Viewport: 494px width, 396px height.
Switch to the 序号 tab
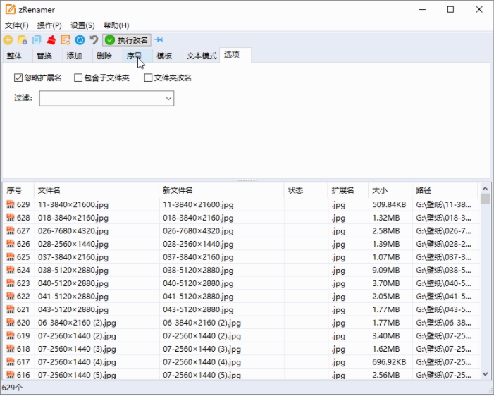coord(137,56)
